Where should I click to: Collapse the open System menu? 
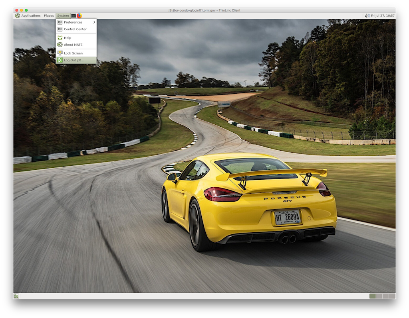point(63,16)
